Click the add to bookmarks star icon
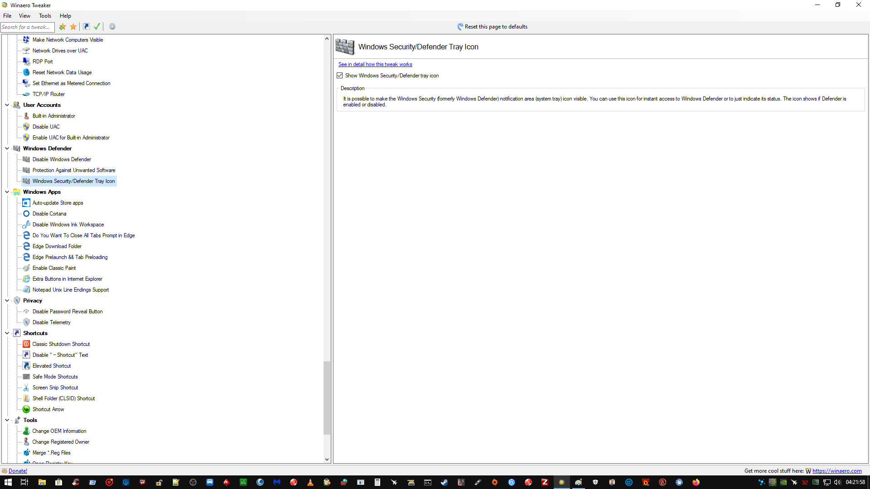The image size is (870, 489). pyautogui.click(x=63, y=27)
